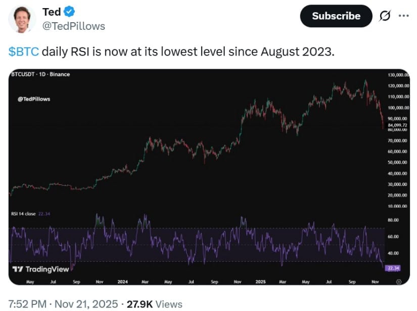Screen dimensions: 417x311
Task: Click the @TedPillows watermark inside the chart
Action: [x=34, y=99]
